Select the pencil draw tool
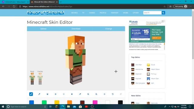The height and width of the screenshot is (109, 194). 31,94
